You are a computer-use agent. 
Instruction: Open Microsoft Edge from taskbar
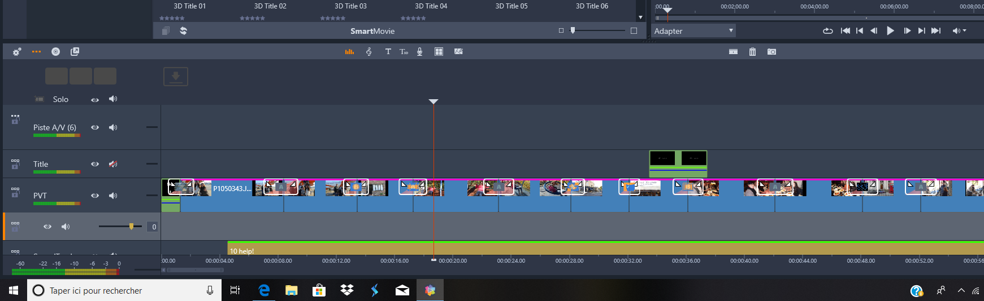point(264,290)
